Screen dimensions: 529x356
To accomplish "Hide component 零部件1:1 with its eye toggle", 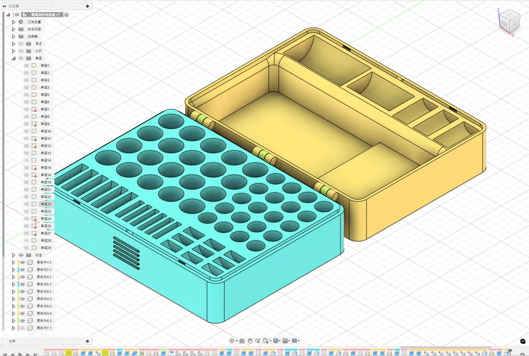I will (x=22, y=262).
